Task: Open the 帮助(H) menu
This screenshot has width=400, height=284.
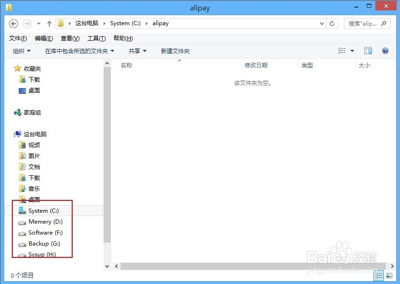Action: [123, 38]
